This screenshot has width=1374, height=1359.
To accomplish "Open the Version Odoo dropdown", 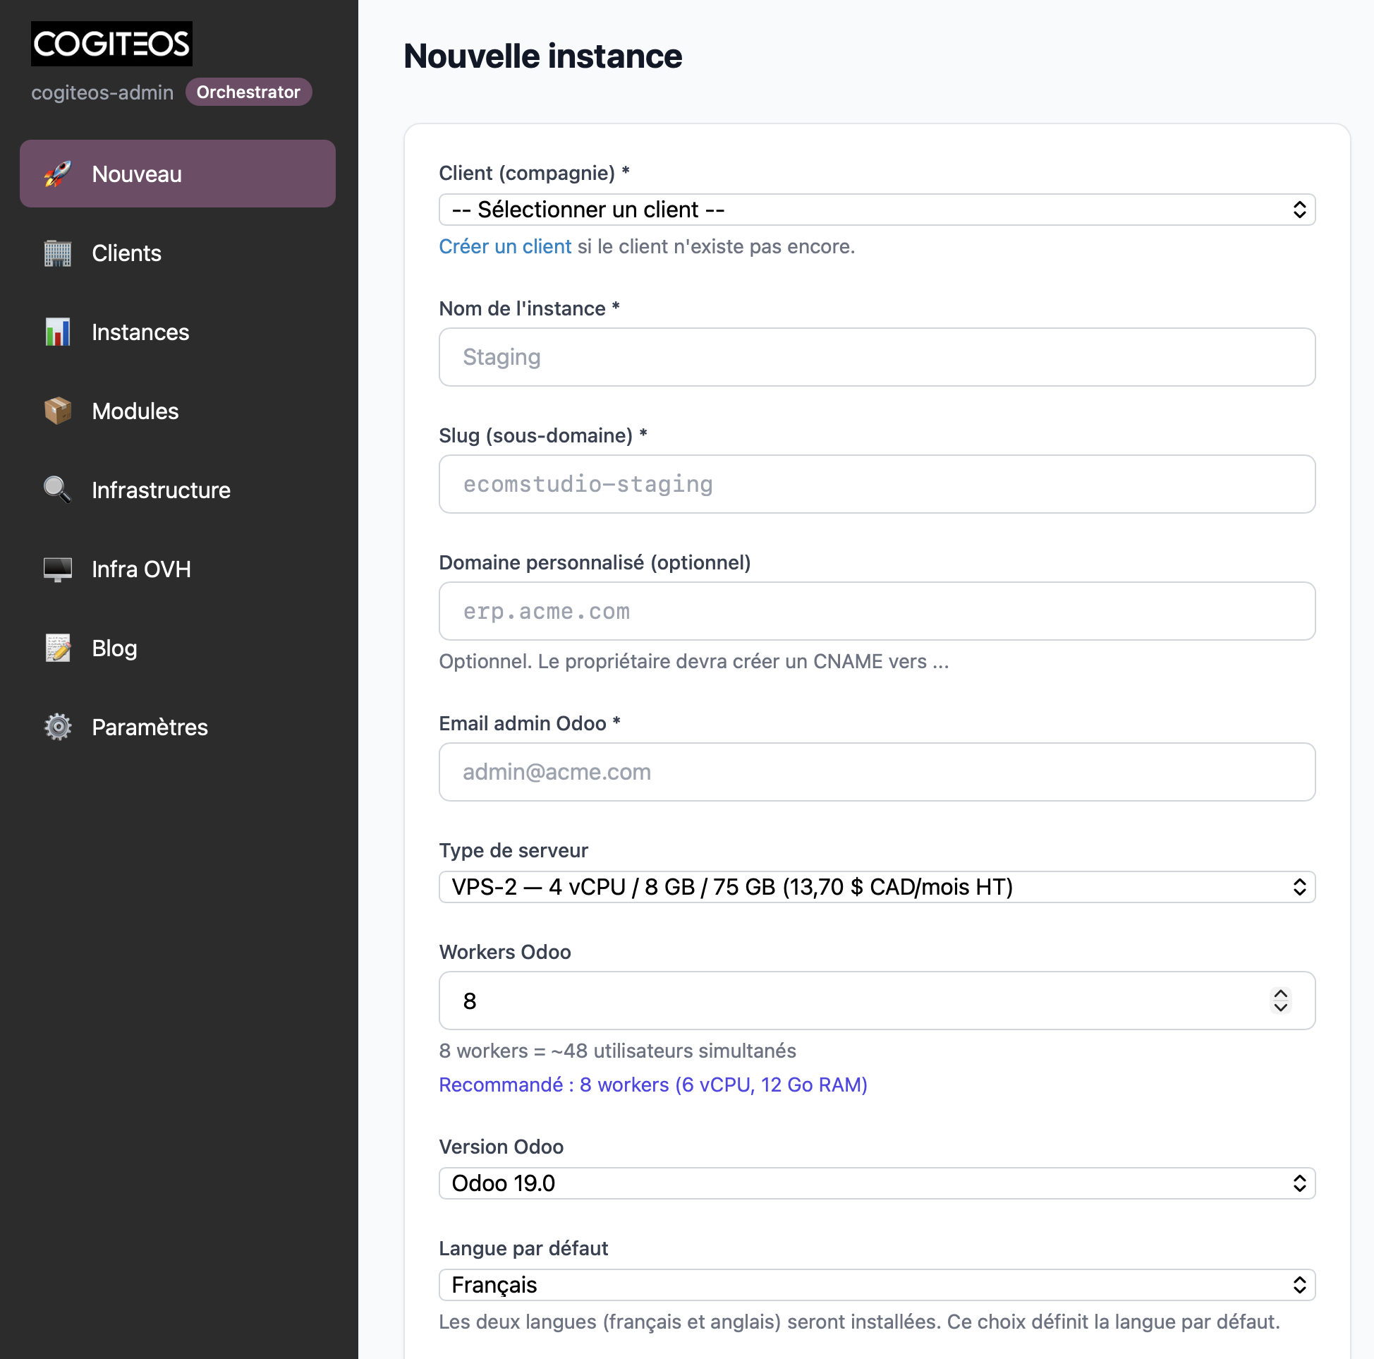I will coord(877,1183).
